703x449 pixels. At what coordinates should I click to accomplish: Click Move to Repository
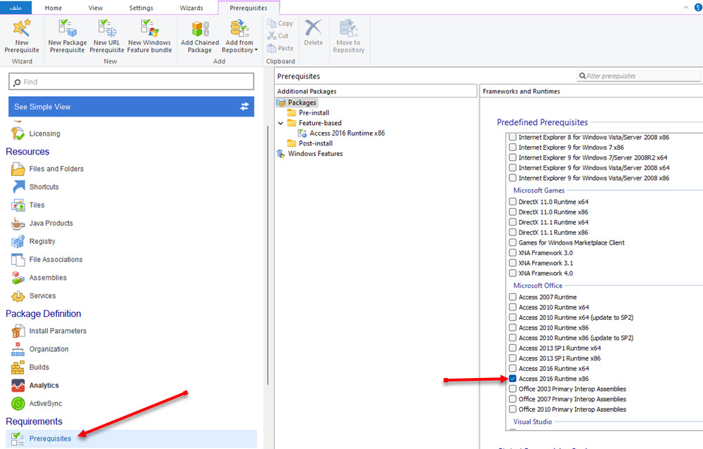point(349,37)
